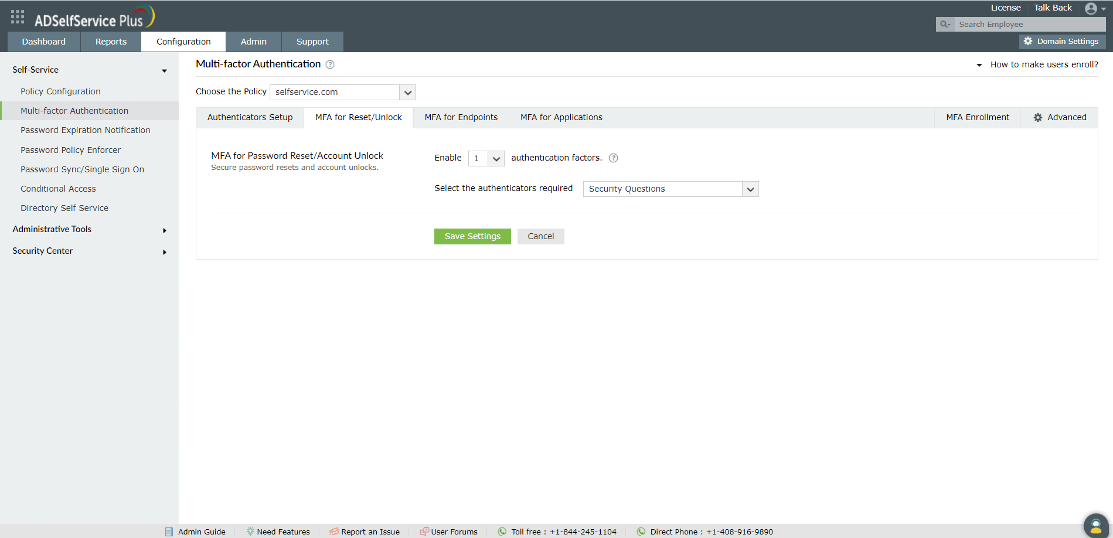Click the help icon beside Multi-factor Authentication
This screenshot has height=538, width=1113.
(x=329, y=64)
